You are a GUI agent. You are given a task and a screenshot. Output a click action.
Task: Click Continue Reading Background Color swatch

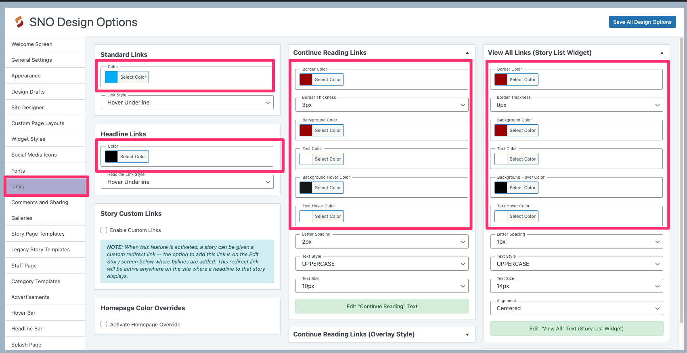(x=306, y=130)
